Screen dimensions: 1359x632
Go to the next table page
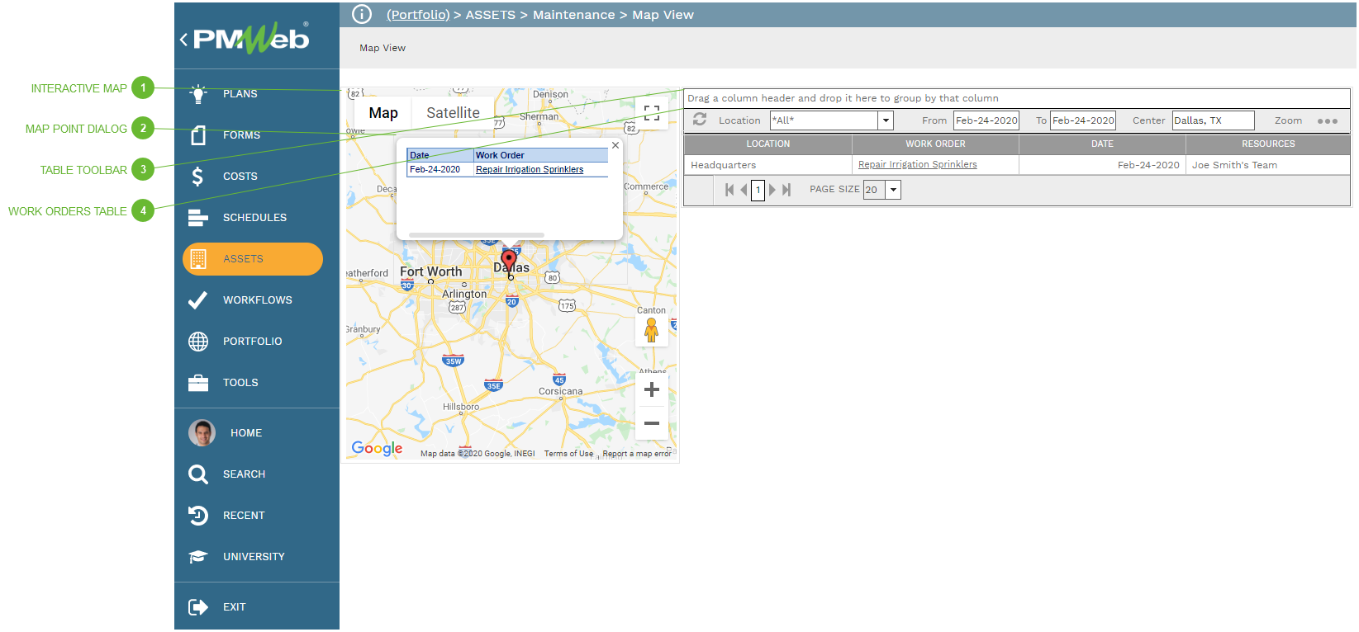tap(772, 190)
